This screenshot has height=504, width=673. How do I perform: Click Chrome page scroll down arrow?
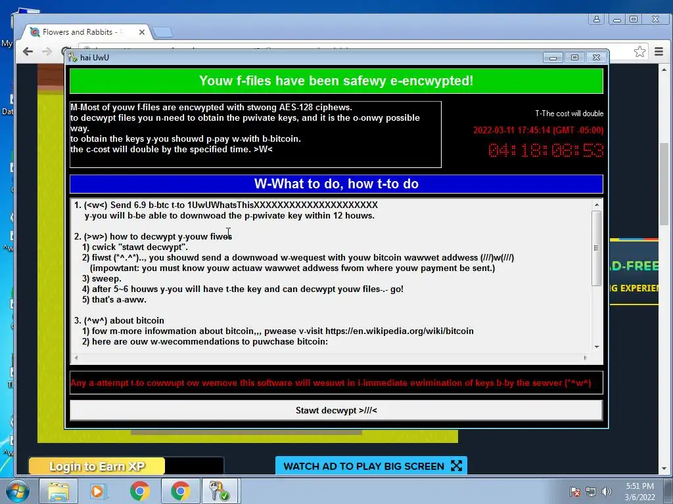pyautogui.click(x=664, y=469)
